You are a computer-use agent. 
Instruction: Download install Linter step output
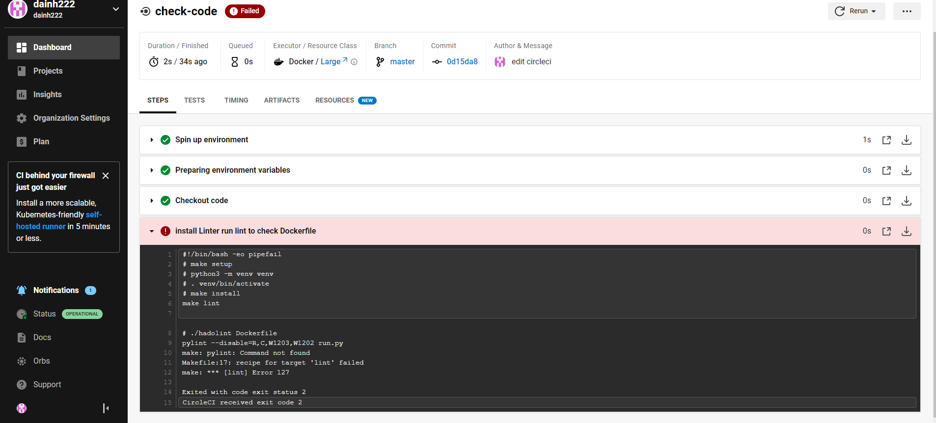coord(907,231)
